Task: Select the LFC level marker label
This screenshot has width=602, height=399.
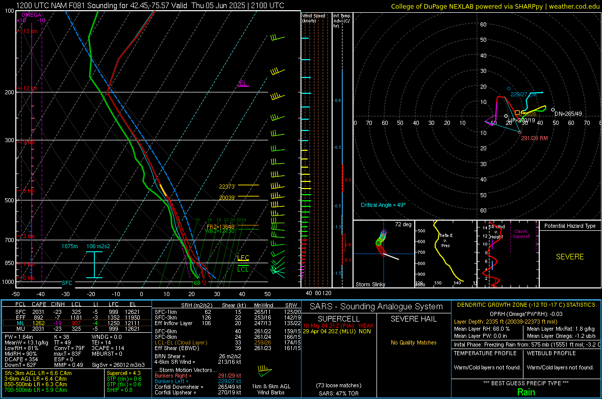Action: (x=243, y=258)
